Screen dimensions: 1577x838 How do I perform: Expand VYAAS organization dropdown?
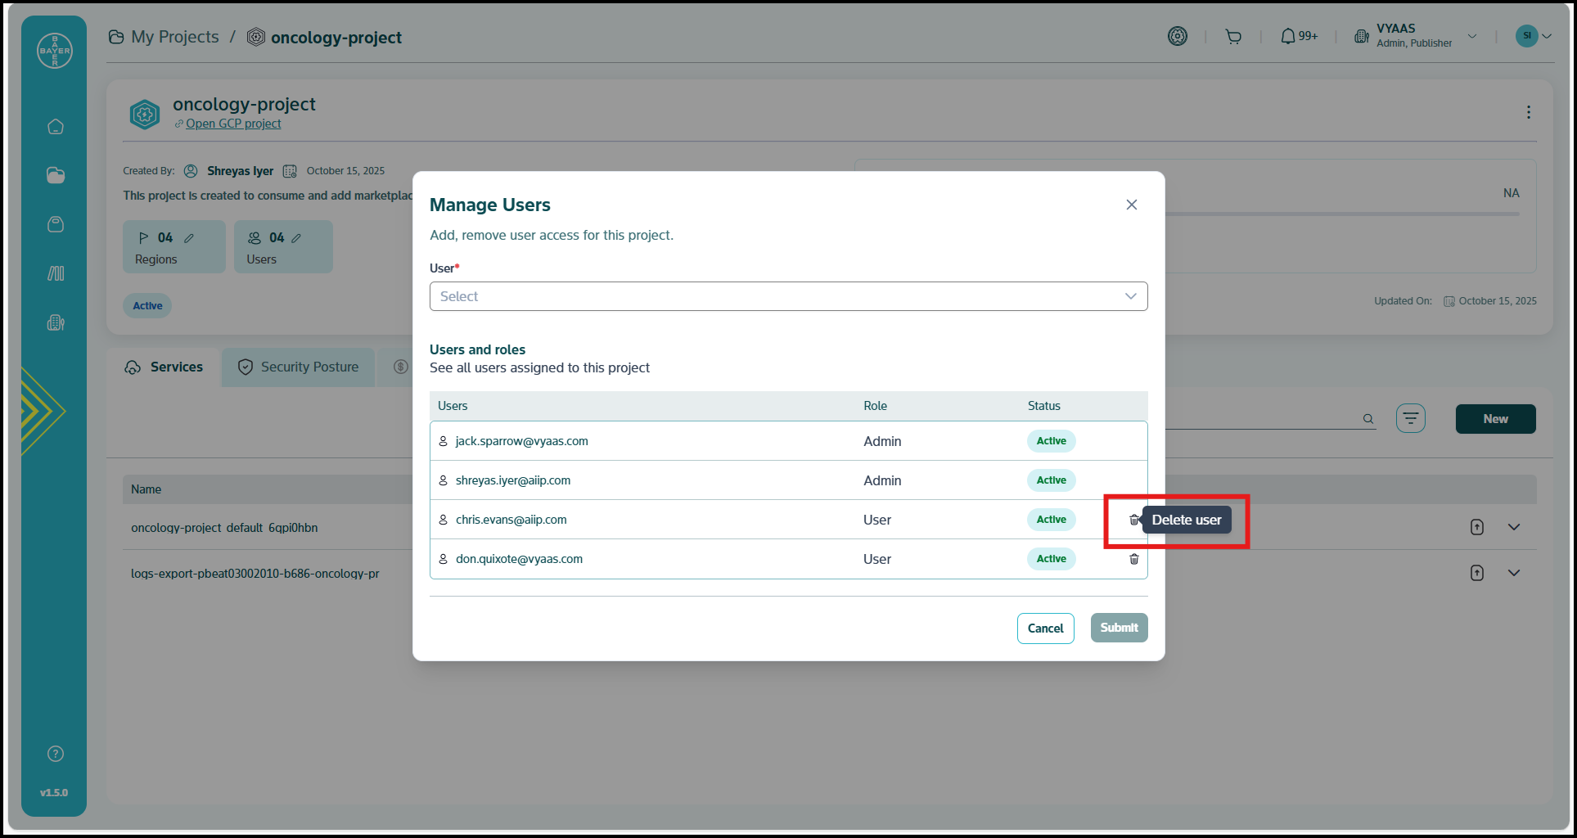1472,36
